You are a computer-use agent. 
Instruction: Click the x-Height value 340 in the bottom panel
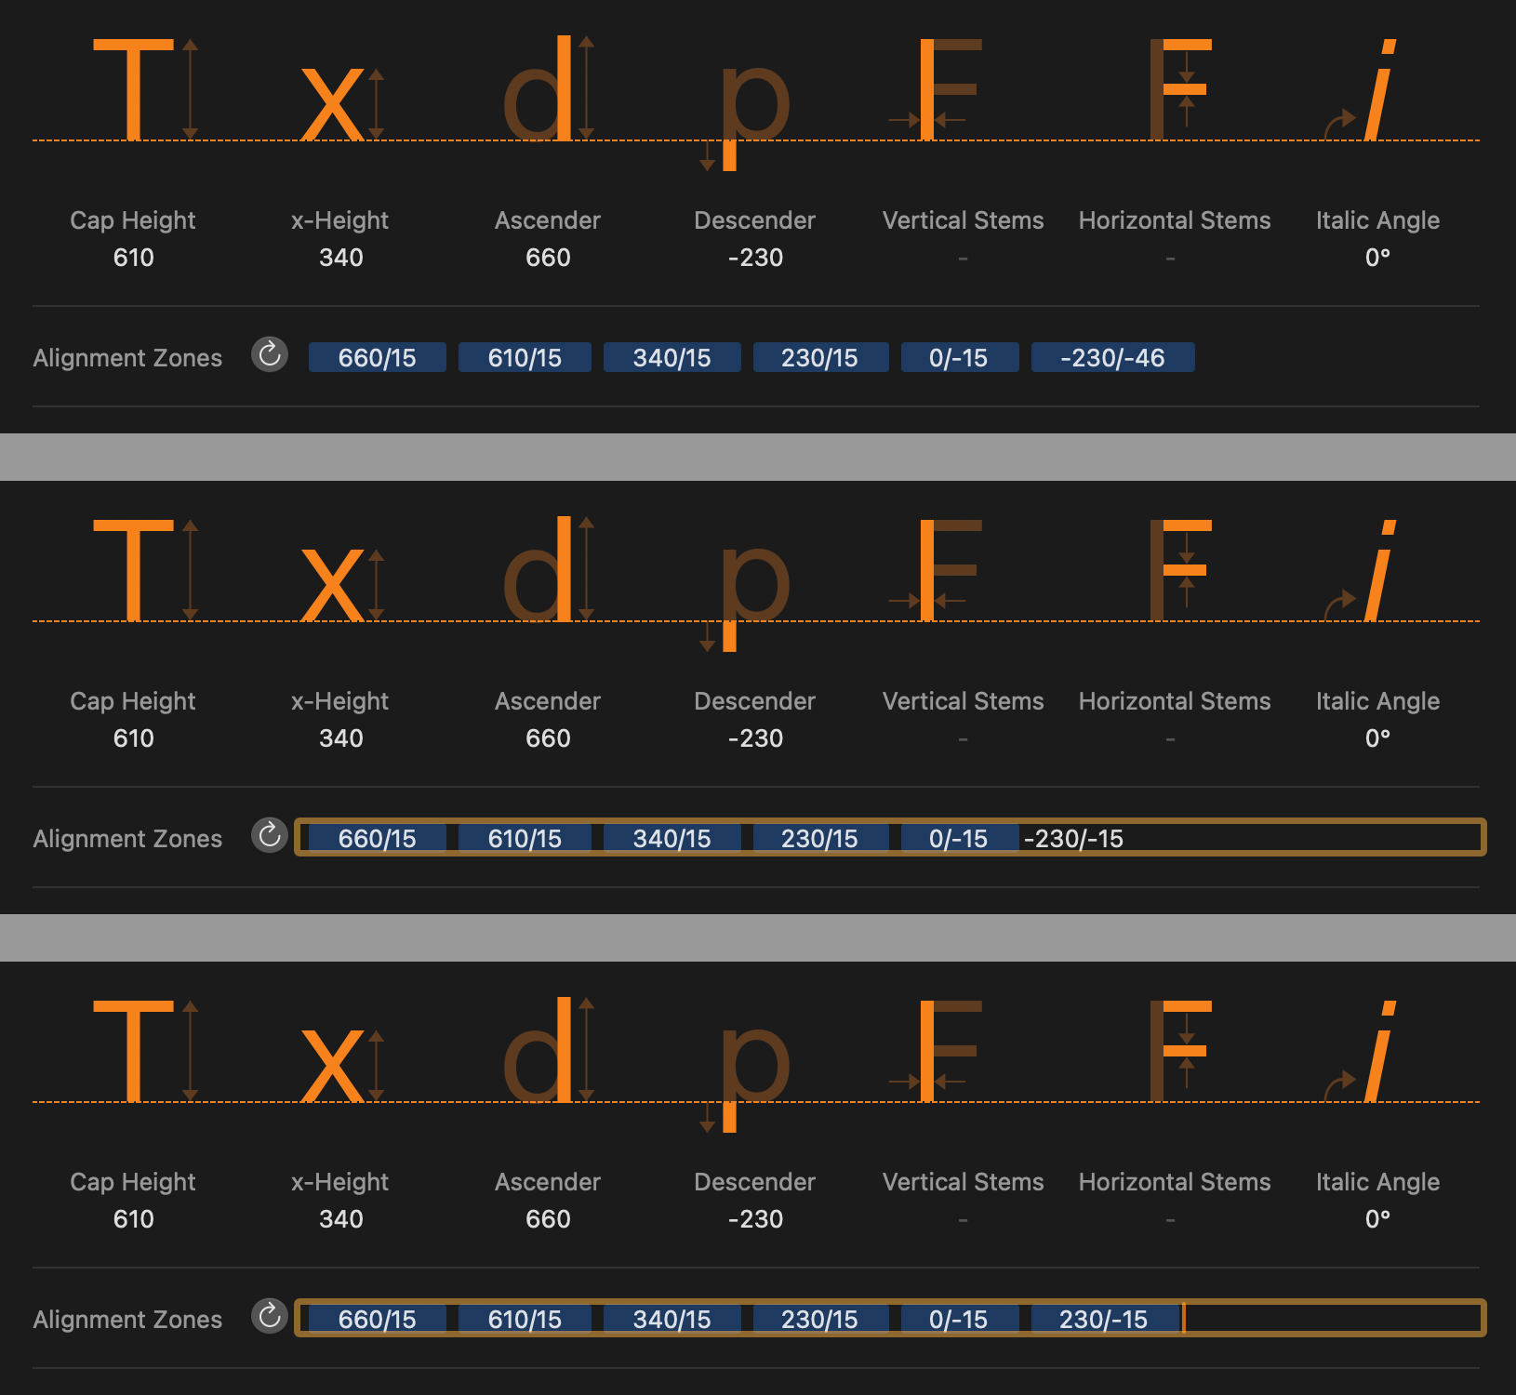pyautogui.click(x=341, y=1219)
